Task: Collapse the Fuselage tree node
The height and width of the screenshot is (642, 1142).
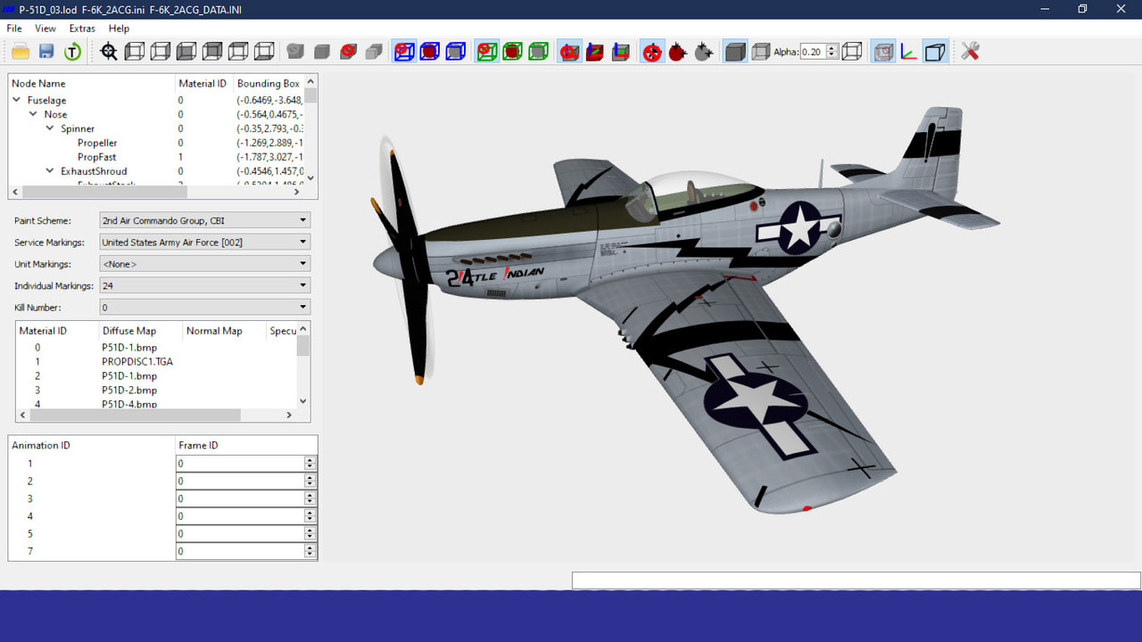Action: click(x=17, y=100)
